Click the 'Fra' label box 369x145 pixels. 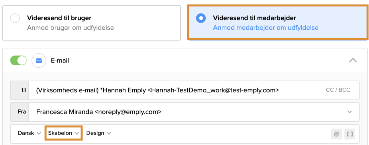point(20,112)
